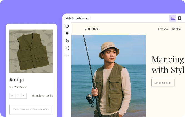Open the layers panel icon

point(67,33)
